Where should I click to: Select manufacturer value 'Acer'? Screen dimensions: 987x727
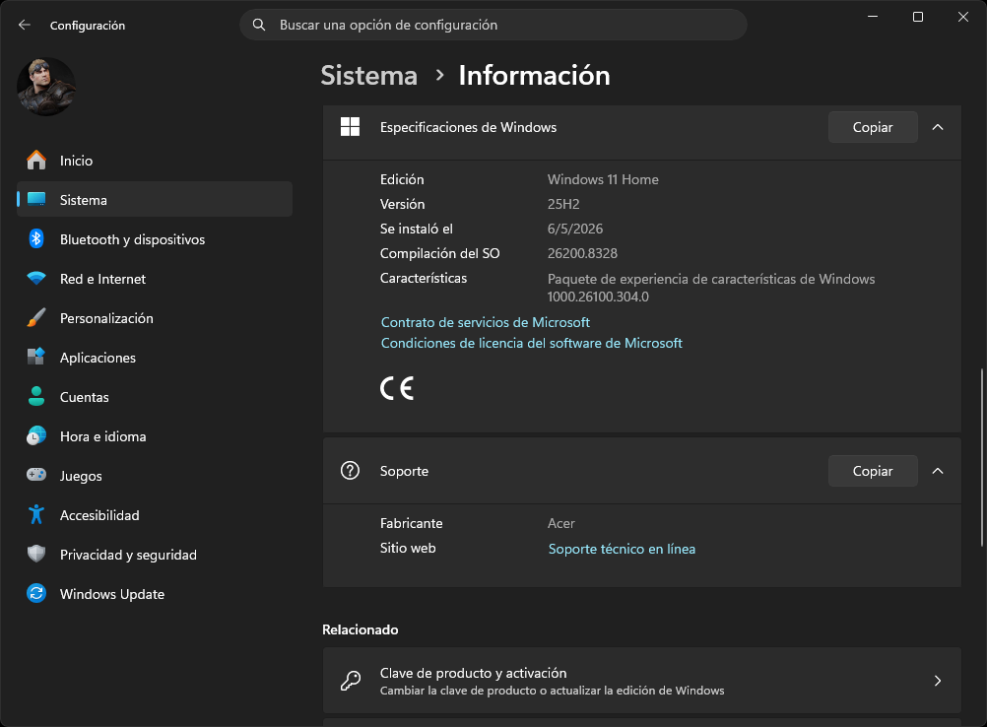click(560, 523)
